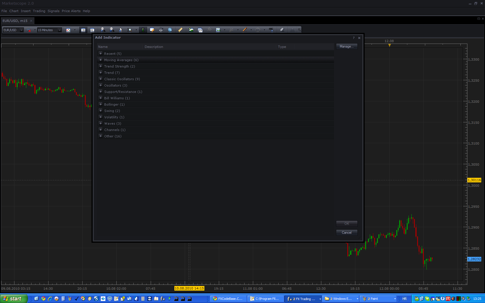The image size is (485, 303).
Task: Expand the Volatility (1) group
Action: [x=100, y=117]
